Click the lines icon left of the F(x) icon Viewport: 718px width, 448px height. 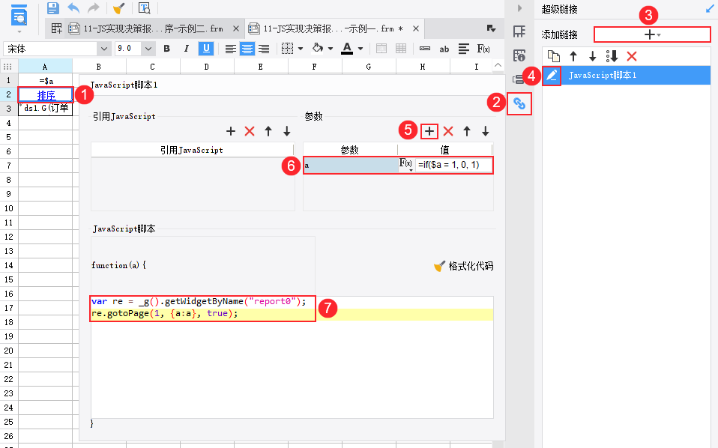pyautogui.click(x=464, y=49)
